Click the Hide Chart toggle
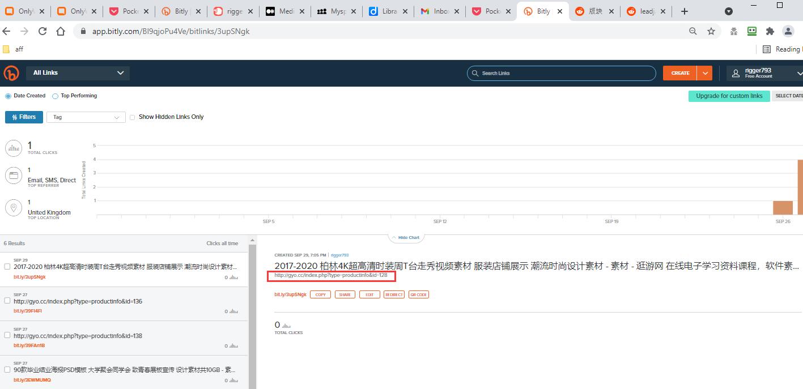 406,238
